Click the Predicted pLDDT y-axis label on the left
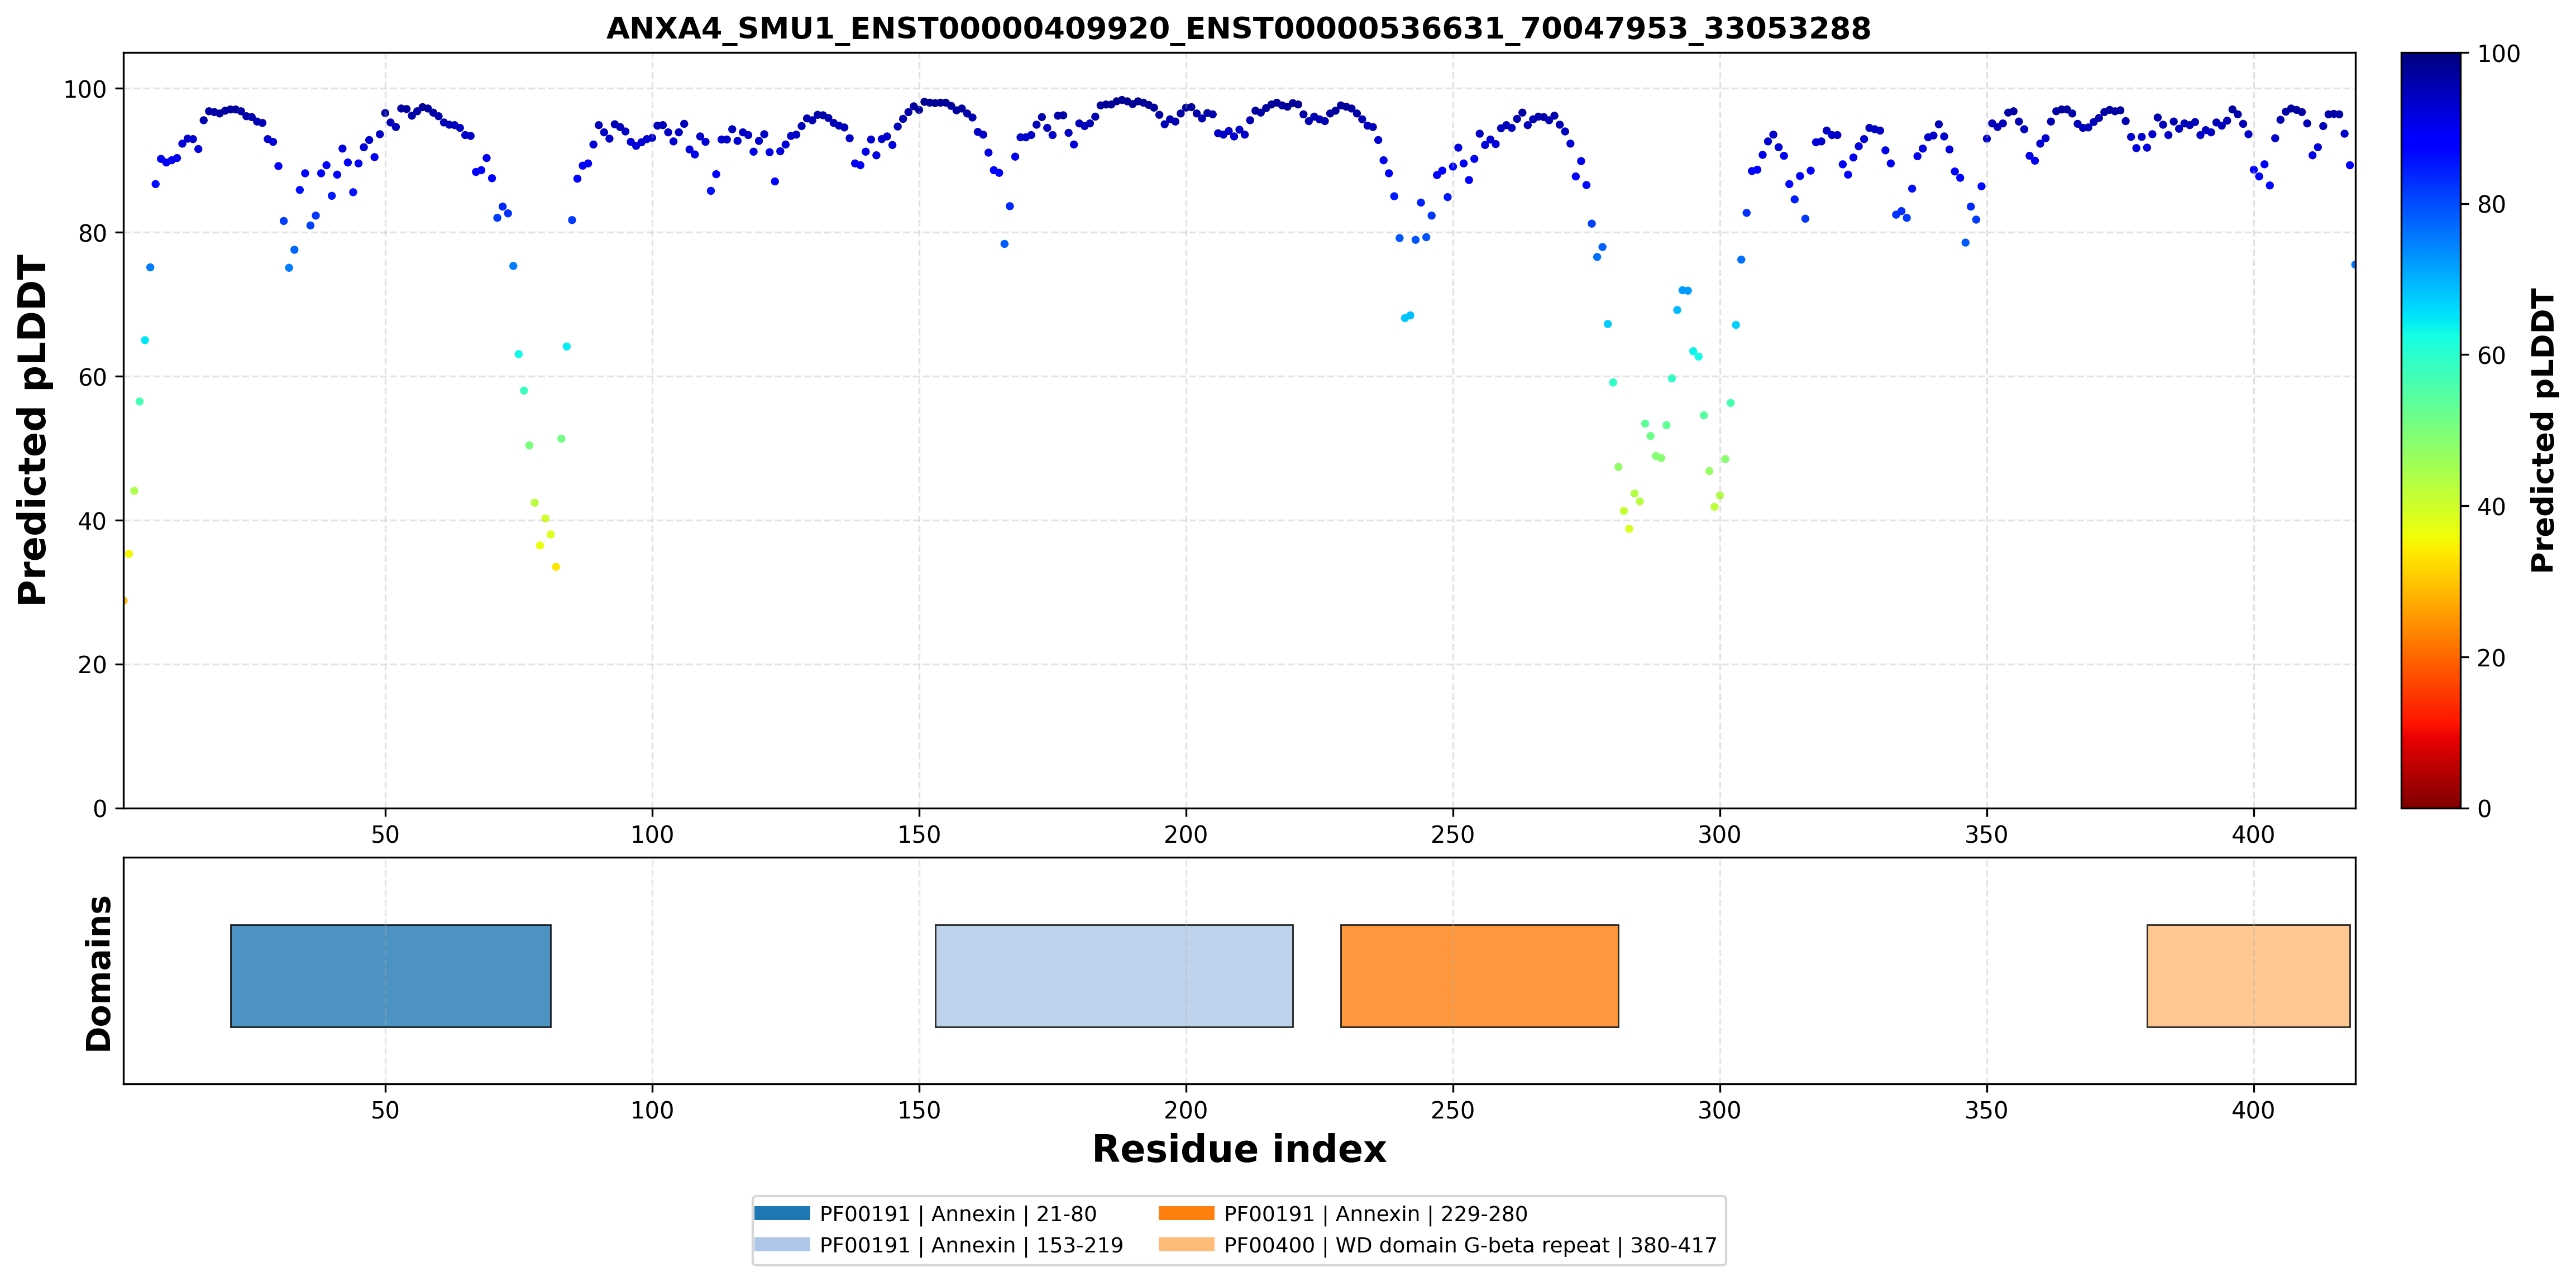Viewport: 2576px width, 1282px height. point(32,431)
